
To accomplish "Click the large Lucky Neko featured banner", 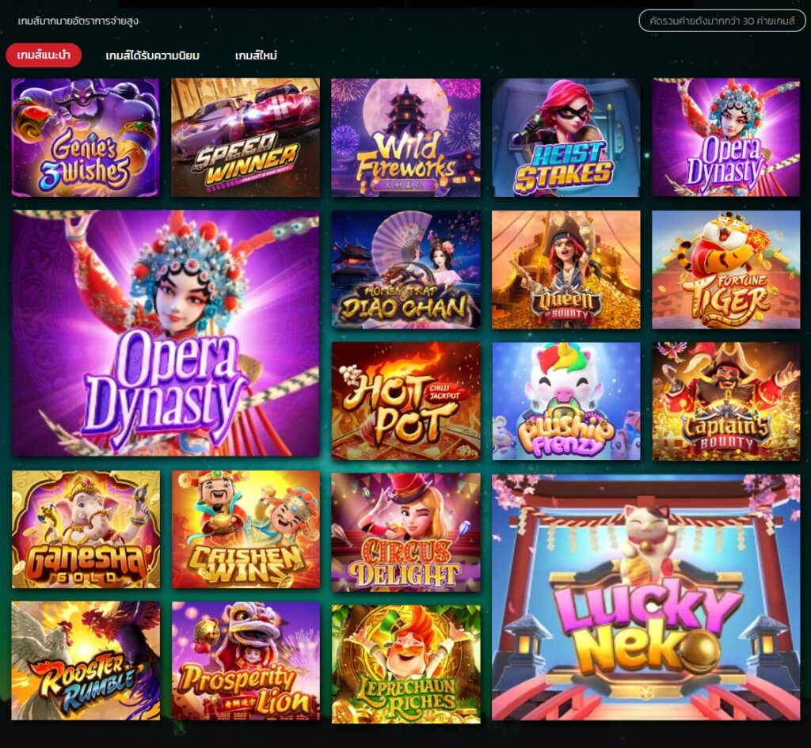I will tap(646, 598).
